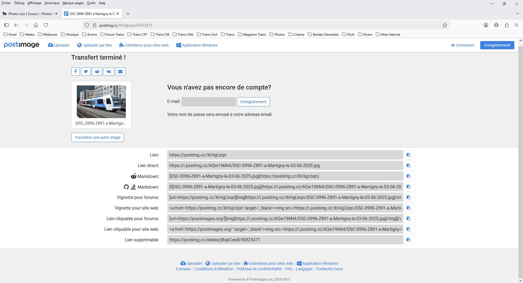Copy the Lien direct URL

409,165
